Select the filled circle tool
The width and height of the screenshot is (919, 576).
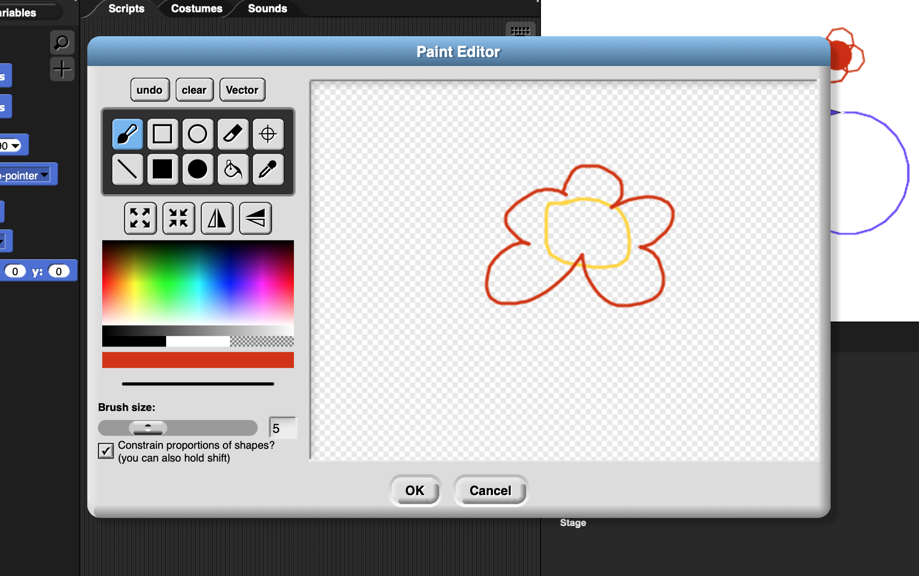198,169
